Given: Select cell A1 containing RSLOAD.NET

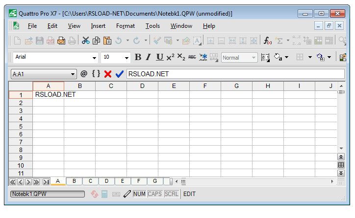Looking at the screenshot, I should click(49, 94).
